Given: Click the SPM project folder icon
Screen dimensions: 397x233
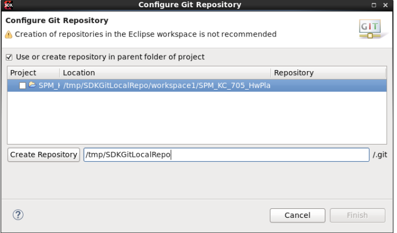Looking at the screenshot, I should pyautogui.click(x=32, y=85).
